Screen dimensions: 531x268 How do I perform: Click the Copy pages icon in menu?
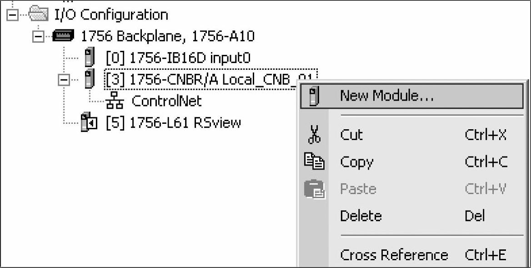pos(314,161)
